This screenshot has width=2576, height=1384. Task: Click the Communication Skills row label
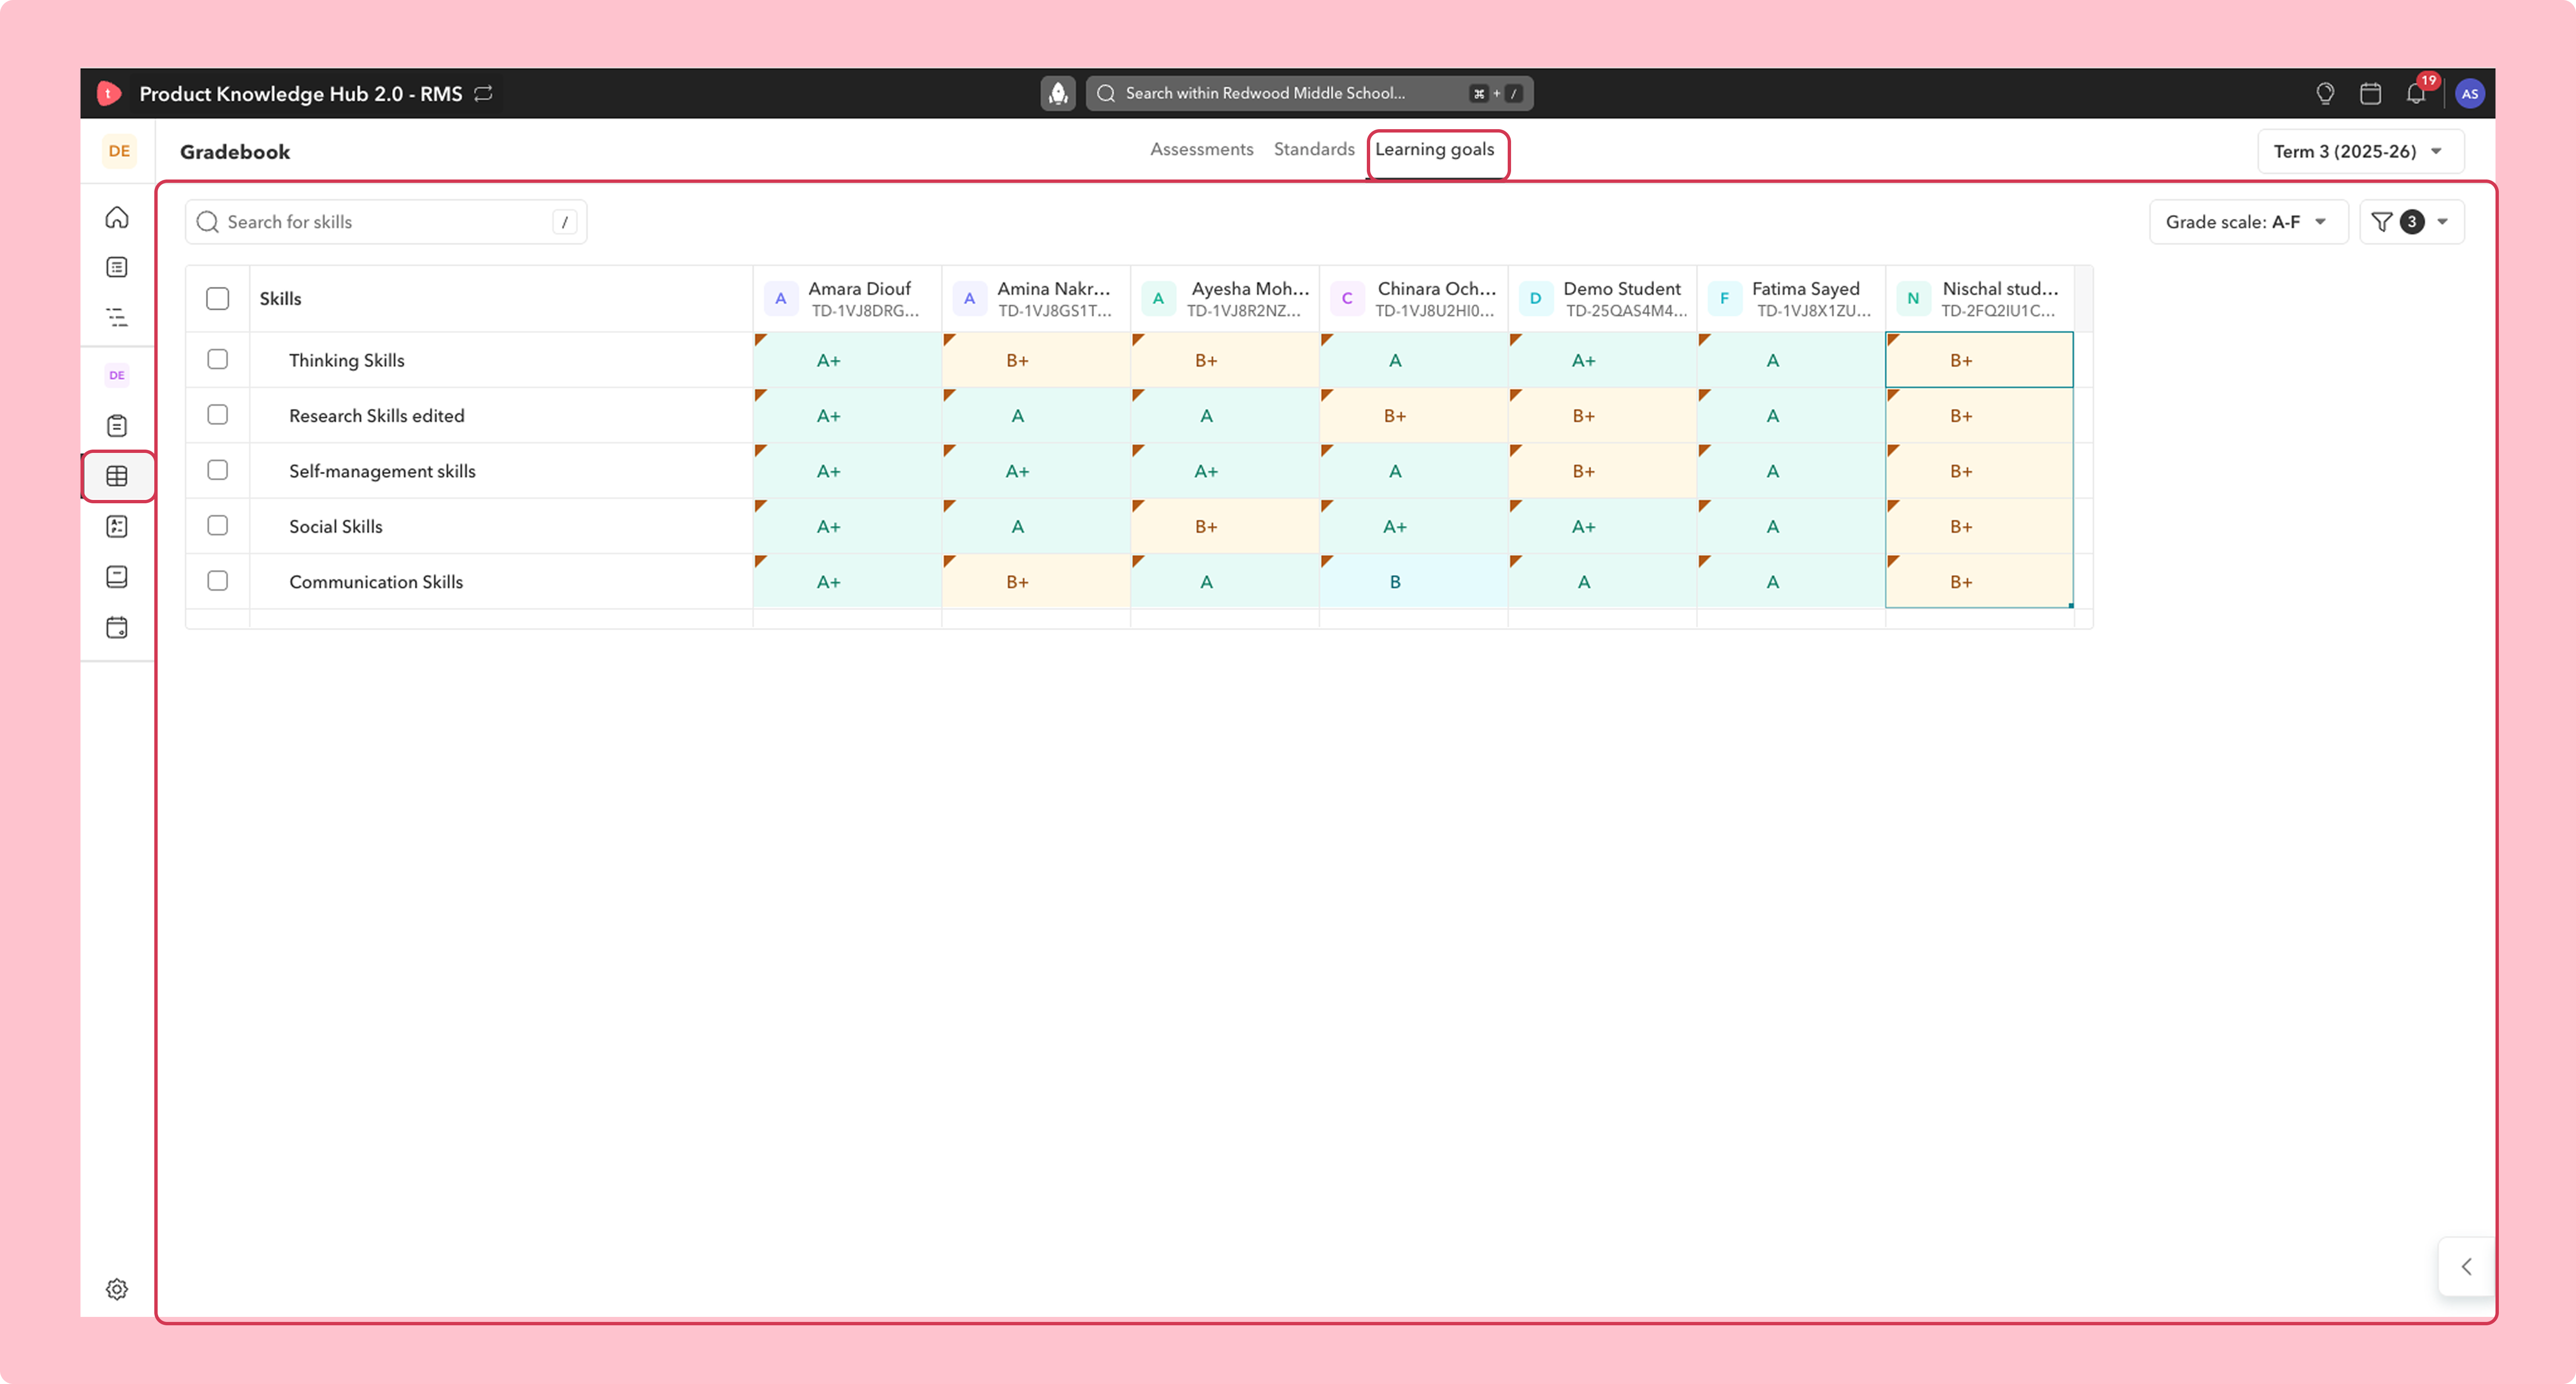(x=376, y=582)
